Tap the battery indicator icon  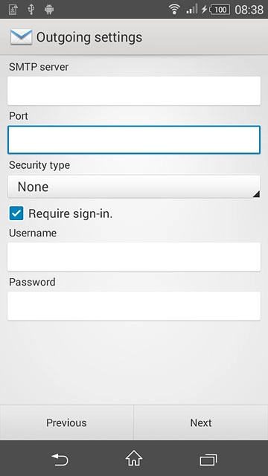coord(219,10)
